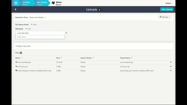Click the image icon for cat-mustache.gif
The width and height of the screenshot is (187, 105).
pyautogui.click(x=16, y=62)
